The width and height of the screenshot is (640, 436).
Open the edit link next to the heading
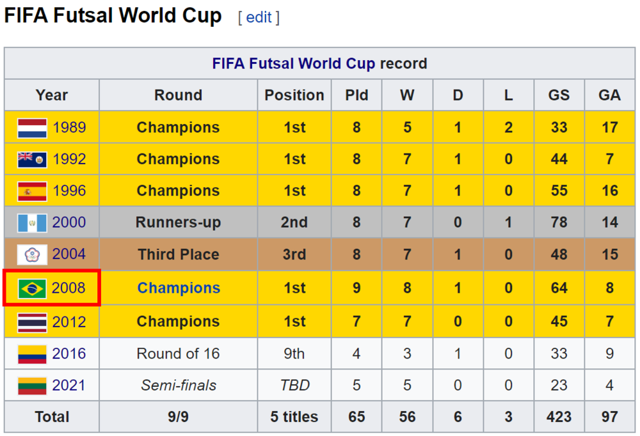(x=259, y=17)
